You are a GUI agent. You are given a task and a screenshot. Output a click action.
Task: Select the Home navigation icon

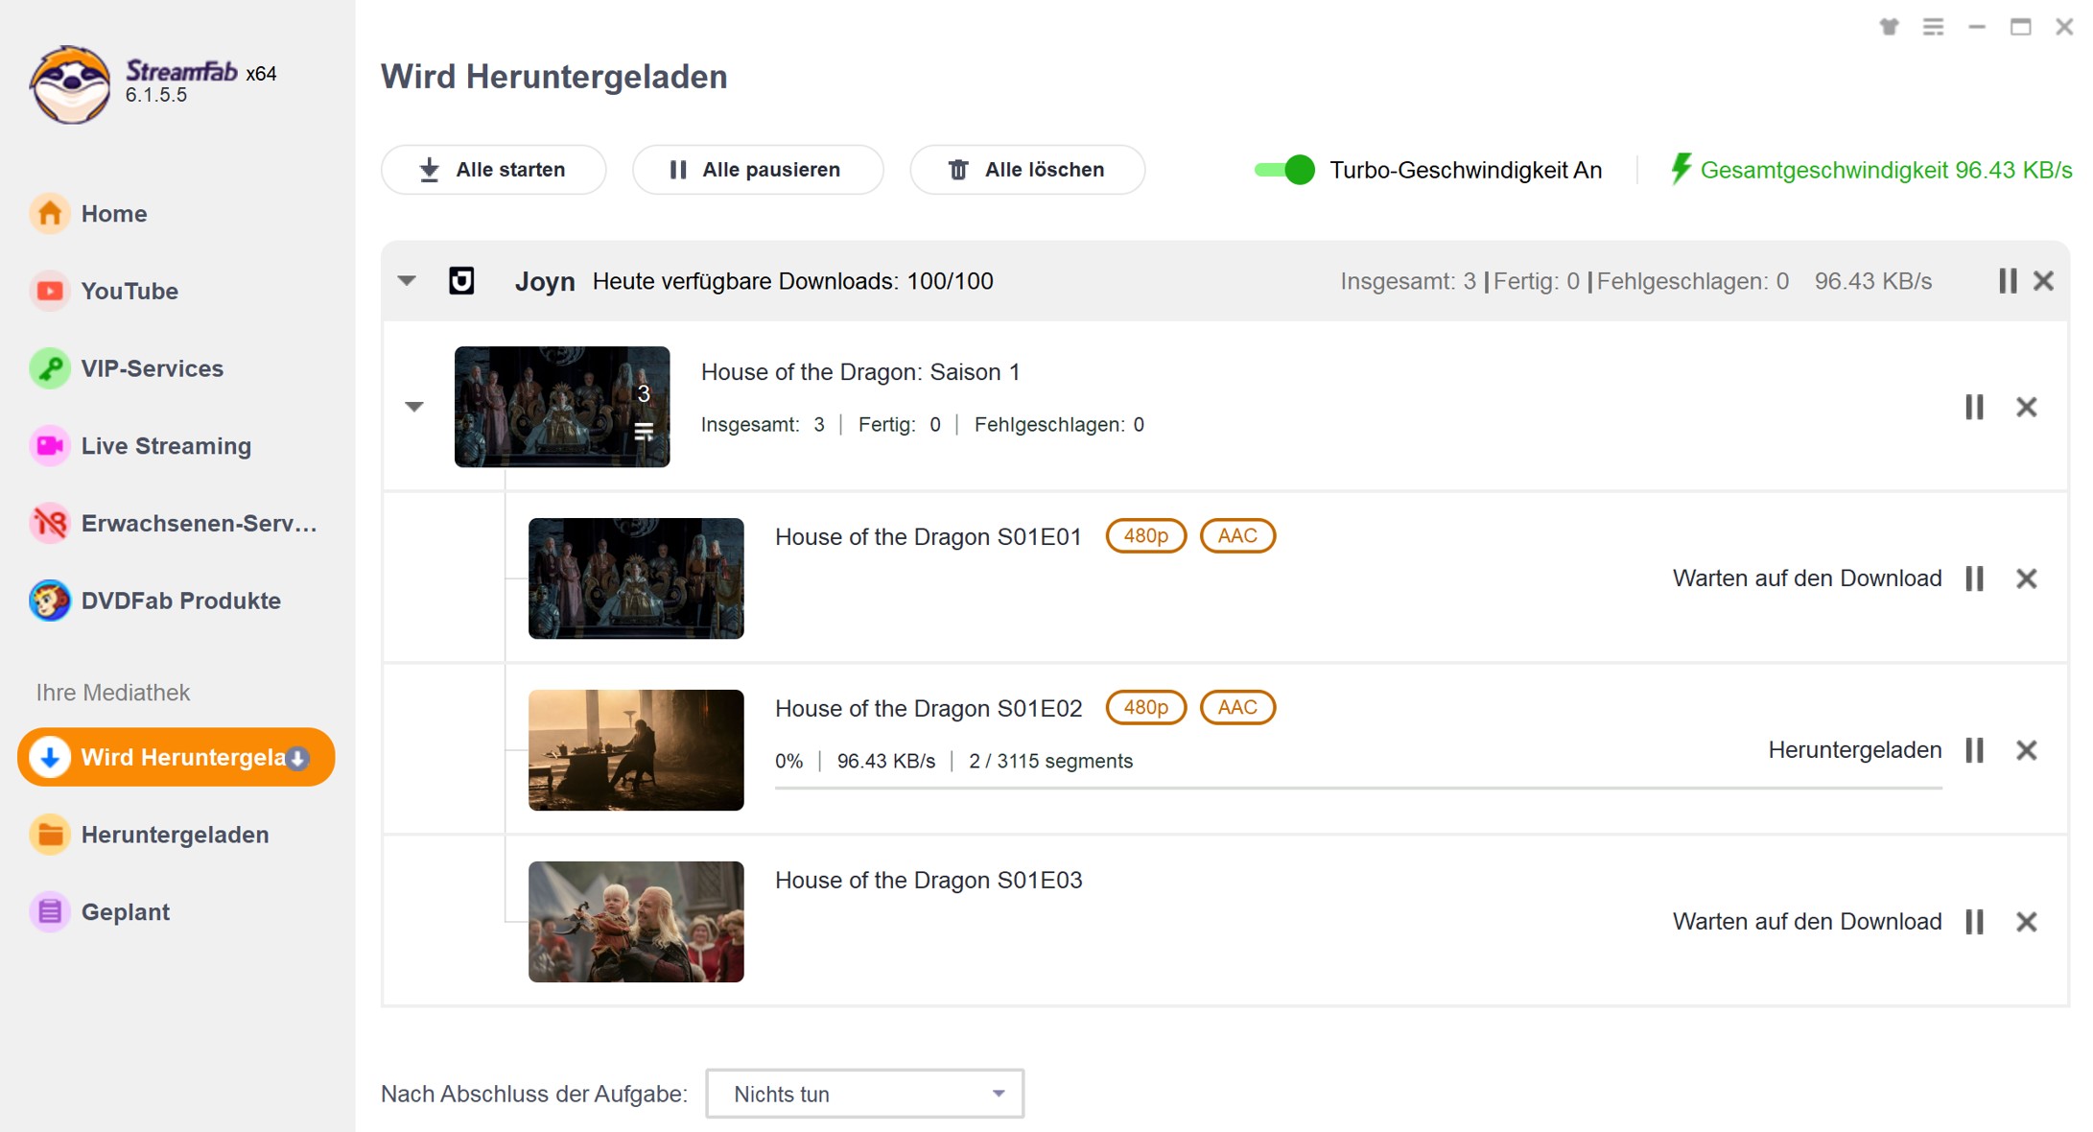[49, 213]
